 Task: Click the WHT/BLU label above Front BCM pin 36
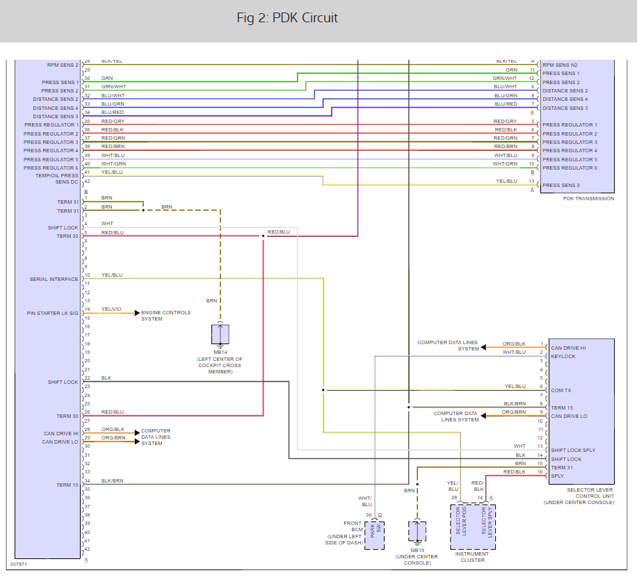(365, 501)
